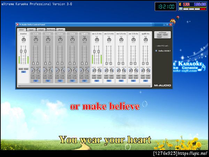This screenshot has width=209, height=157.
Task: Switch to the mixer tab
Action: tap(22, 30)
